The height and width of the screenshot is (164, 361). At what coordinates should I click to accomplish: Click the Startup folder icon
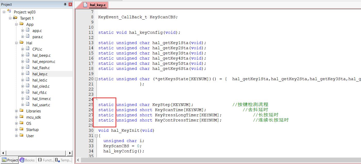click(x=21, y=129)
